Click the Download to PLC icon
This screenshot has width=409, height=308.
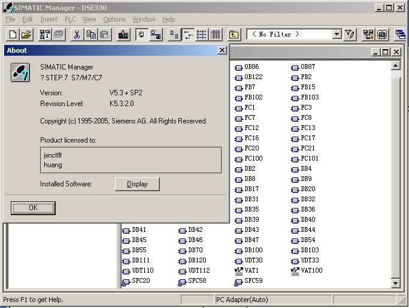coord(123,35)
